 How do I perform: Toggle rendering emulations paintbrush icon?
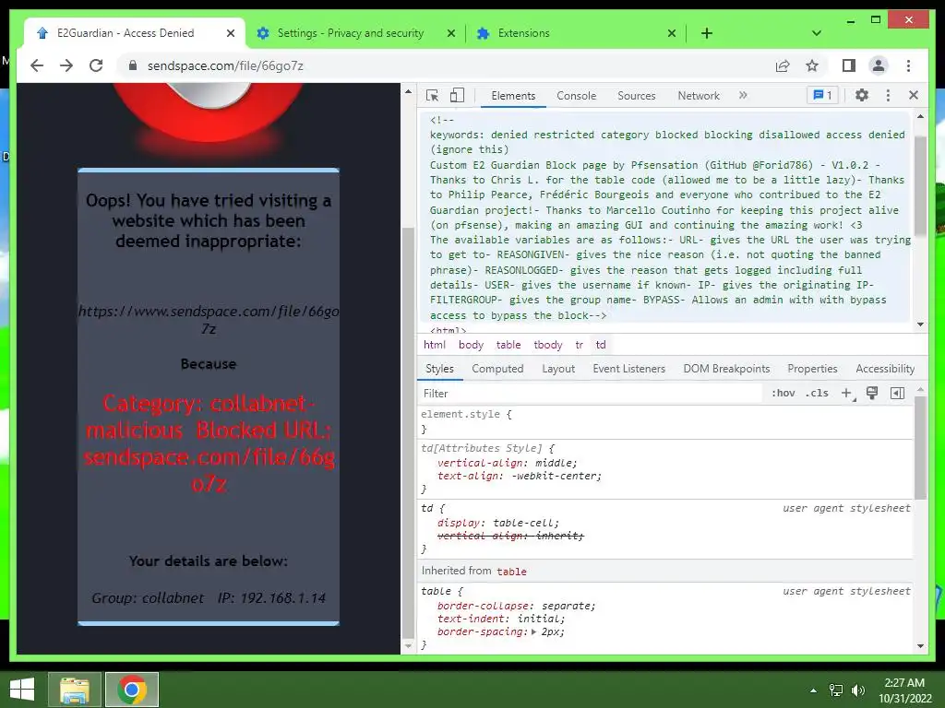pos(872,393)
